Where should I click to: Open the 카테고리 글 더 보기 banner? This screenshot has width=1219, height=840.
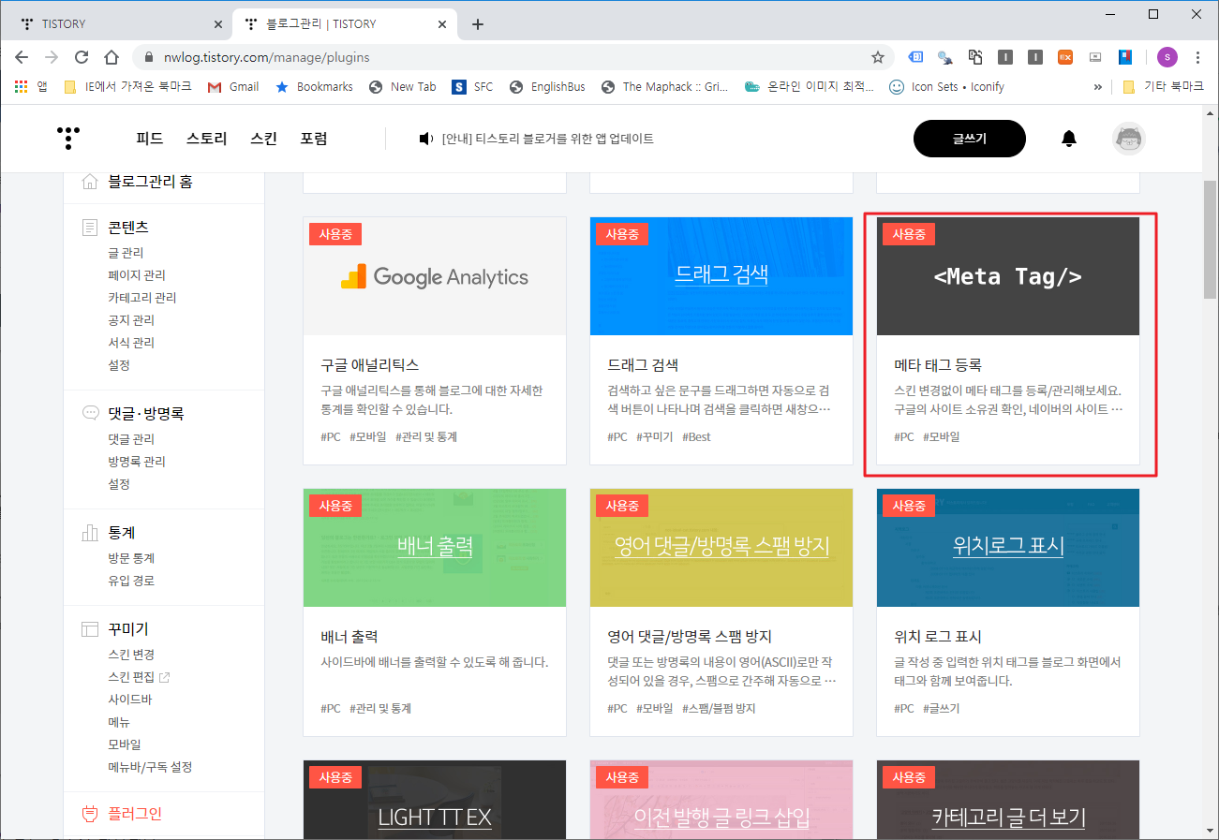tap(1008, 800)
